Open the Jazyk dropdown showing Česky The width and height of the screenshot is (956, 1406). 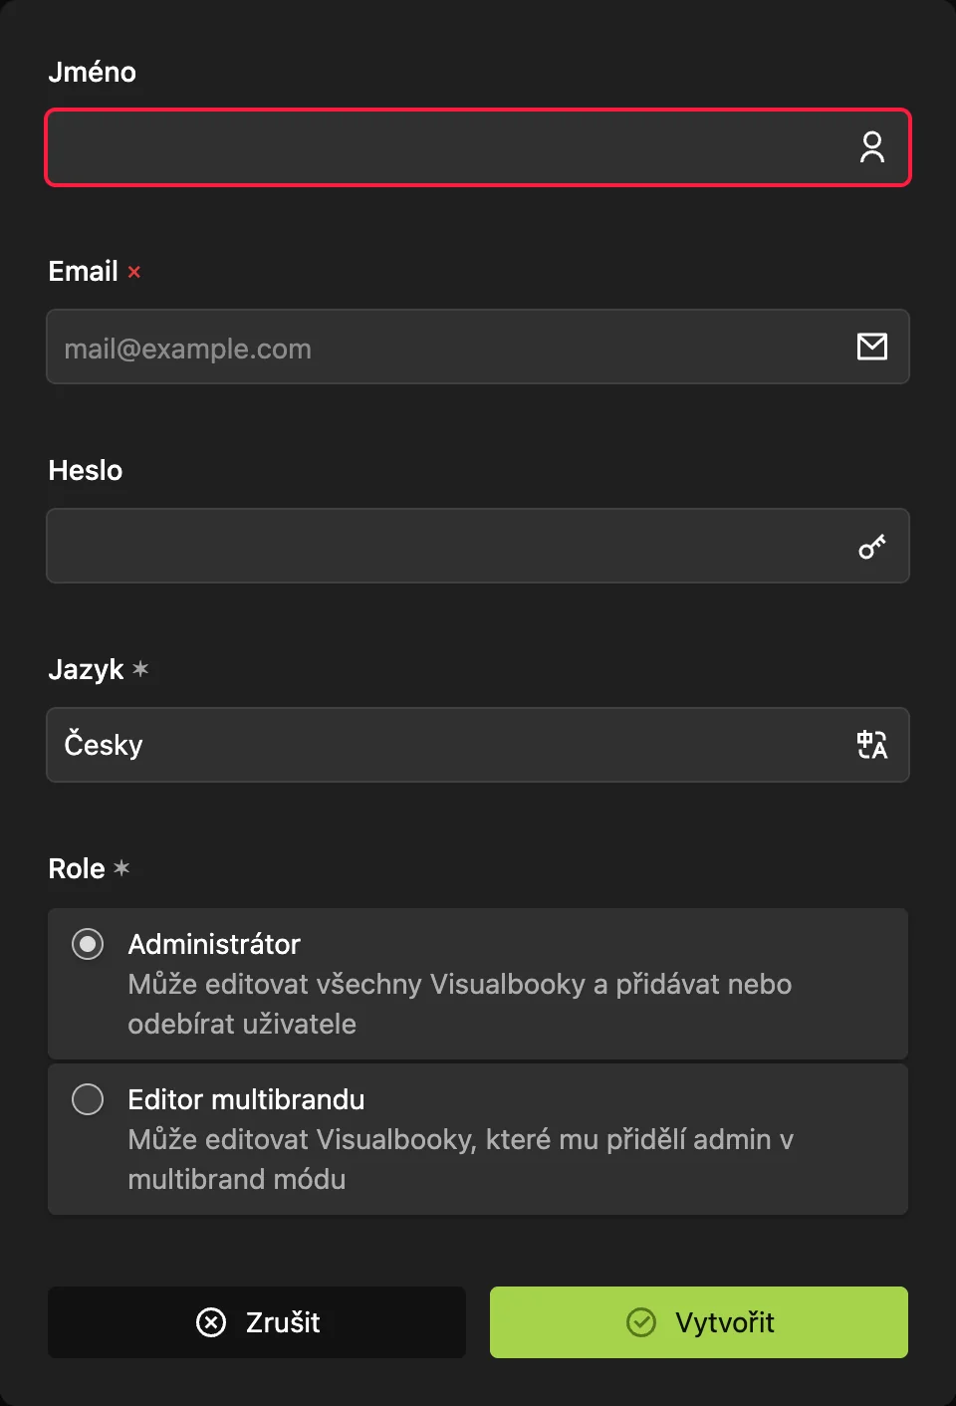(478, 745)
